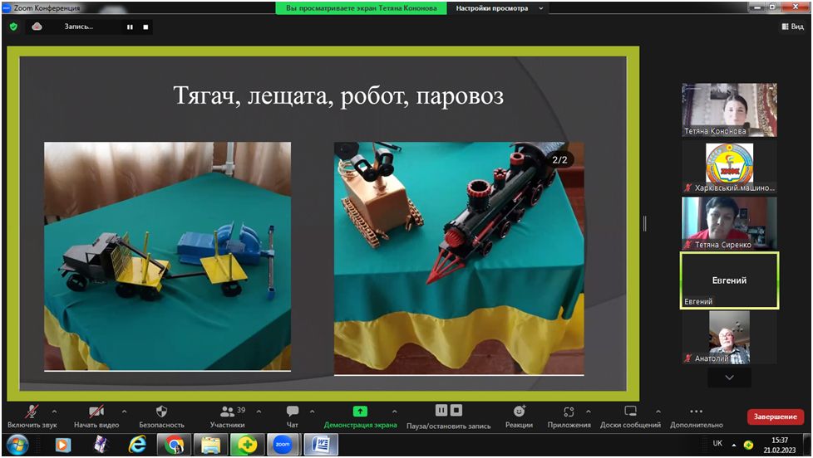Click the left tractor photo in slide
The width and height of the screenshot is (813, 458).
pyautogui.click(x=167, y=256)
